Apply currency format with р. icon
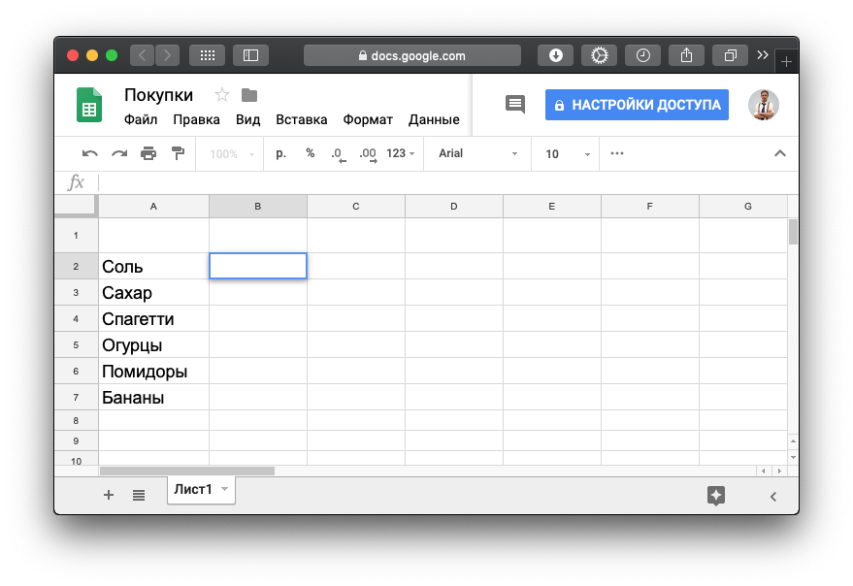The width and height of the screenshot is (853, 586). [x=279, y=153]
